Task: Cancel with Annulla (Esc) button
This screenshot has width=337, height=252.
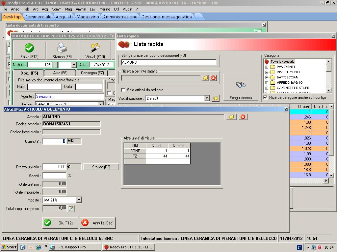Action: pos(98,223)
